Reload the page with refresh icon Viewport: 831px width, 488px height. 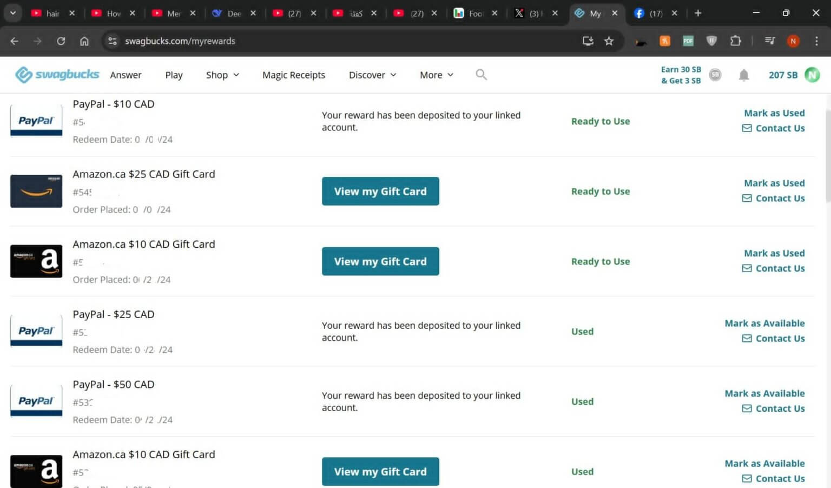[x=61, y=41]
